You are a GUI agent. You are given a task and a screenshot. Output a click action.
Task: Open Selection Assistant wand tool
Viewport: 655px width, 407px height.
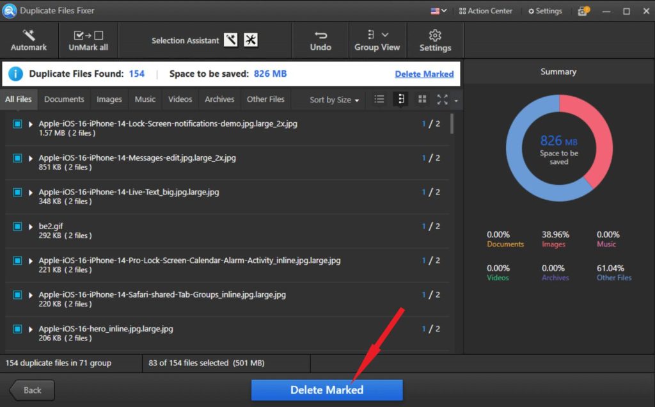click(231, 40)
